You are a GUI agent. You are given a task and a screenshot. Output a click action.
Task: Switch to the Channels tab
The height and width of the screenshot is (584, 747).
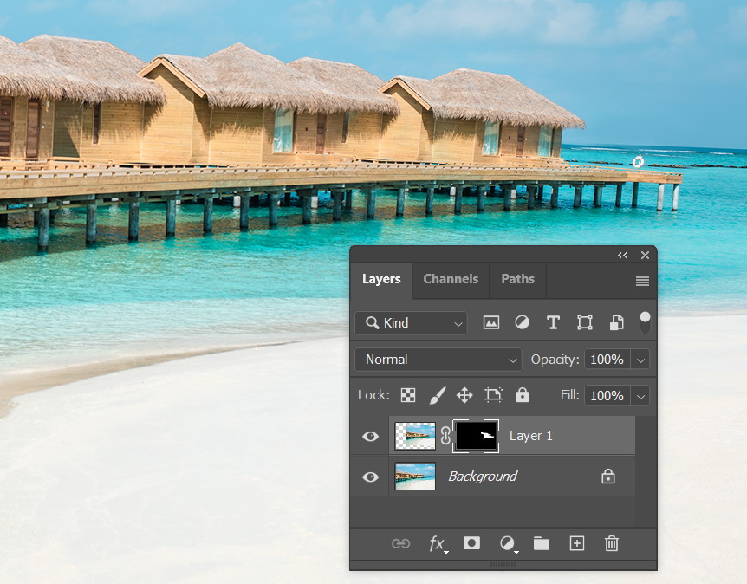pyautogui.click(x=451, y=279)
